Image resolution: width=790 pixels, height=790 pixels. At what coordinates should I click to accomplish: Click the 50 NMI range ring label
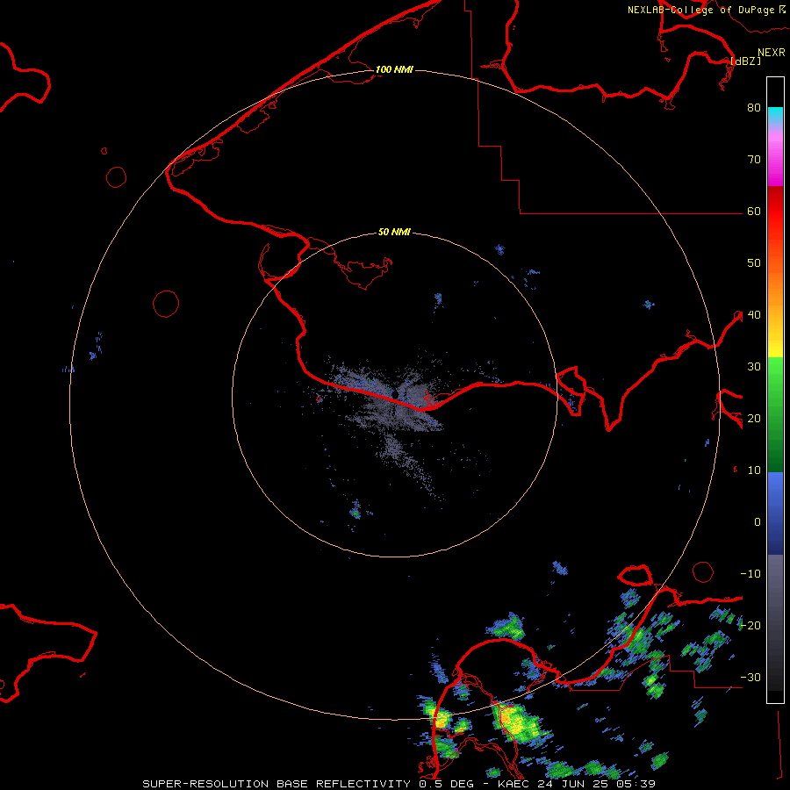pos(394,233)
